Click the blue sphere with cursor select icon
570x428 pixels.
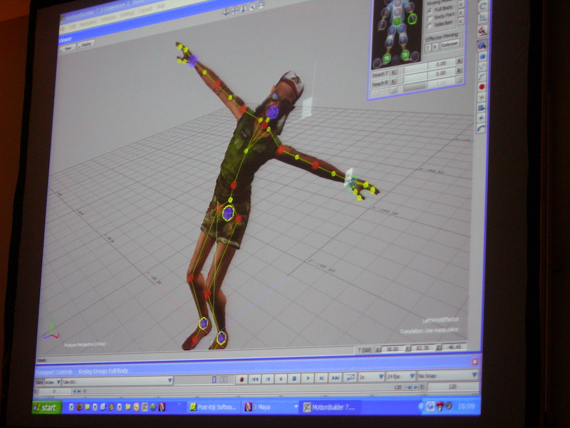[x=482, y=46]
